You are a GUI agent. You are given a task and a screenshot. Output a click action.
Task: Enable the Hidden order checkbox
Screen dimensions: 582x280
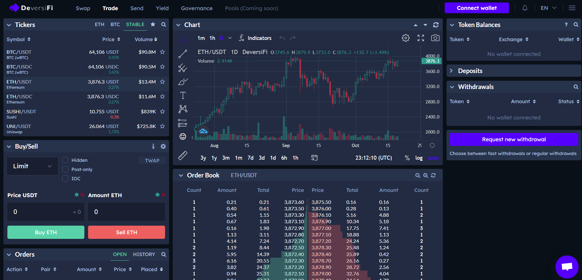pyautogui.click(x=65, y=160)
